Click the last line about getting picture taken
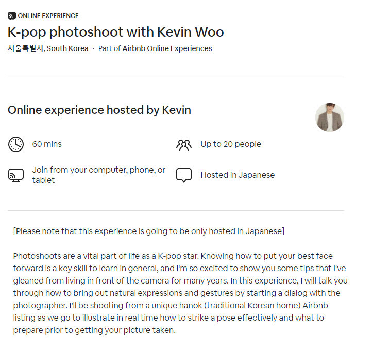This screenshot has height=350, width=373. pyautogui.click(x=94, y=330)
